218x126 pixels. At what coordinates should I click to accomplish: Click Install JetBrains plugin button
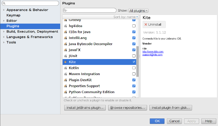tap(85, 108)
